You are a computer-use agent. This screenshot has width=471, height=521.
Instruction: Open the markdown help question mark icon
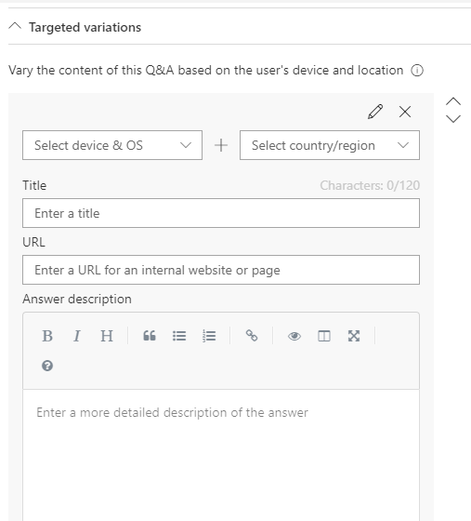coord(47,366)
